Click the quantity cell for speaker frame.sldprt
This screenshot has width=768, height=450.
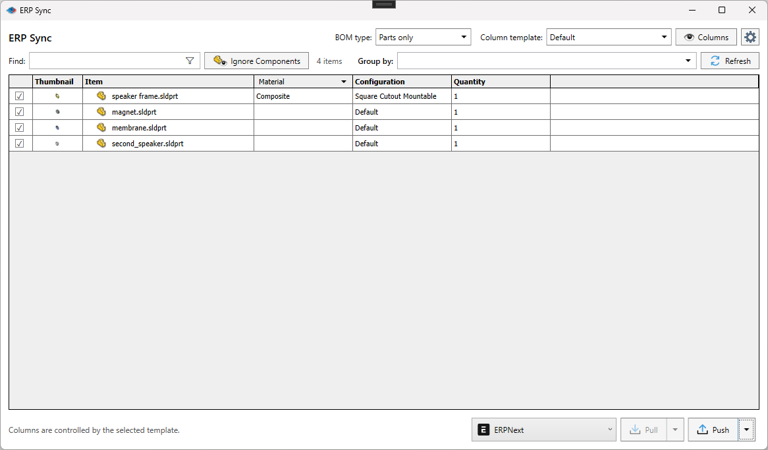click(501, 96)
